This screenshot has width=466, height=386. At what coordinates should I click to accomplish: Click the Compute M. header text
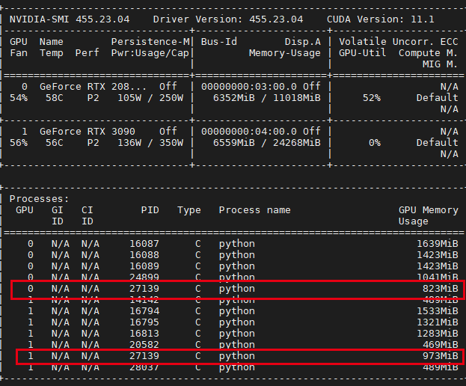coord(428,53)
